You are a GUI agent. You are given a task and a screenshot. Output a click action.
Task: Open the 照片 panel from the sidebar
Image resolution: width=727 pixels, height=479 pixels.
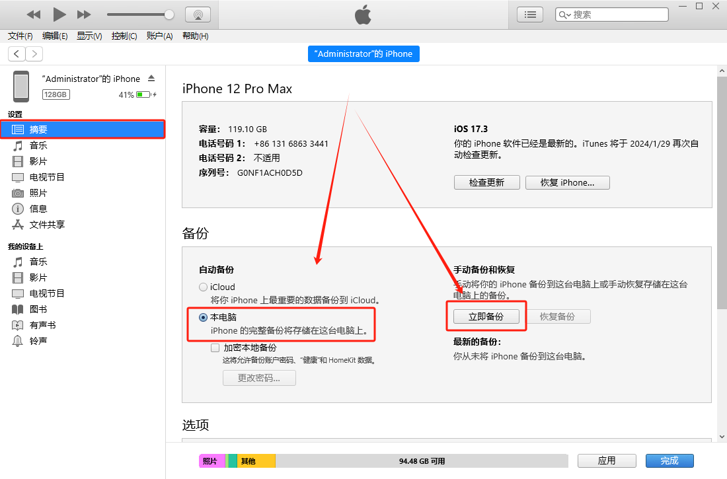pos(38,193)
